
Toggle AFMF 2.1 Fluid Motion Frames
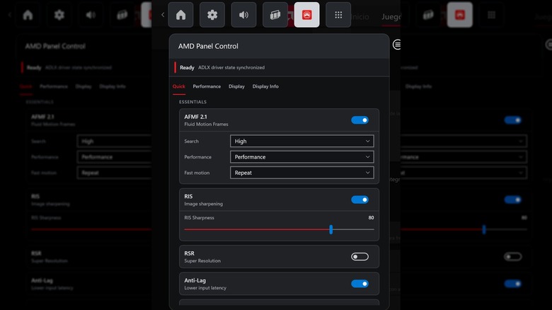360,120
